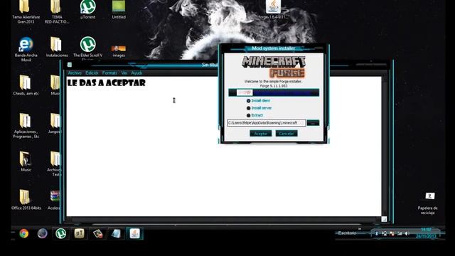The height and width of the screenshot is (256, 455).
Task: Open the Archivo menu in Notepad
Action: coord(75,73)
